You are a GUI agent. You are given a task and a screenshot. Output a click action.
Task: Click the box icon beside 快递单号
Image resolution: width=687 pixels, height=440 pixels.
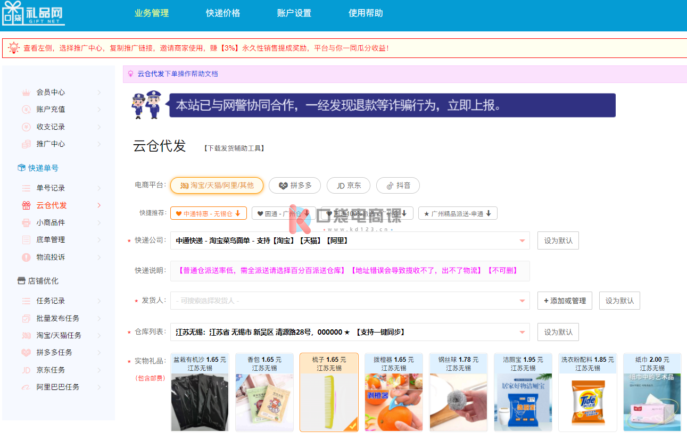pos(22,168)
